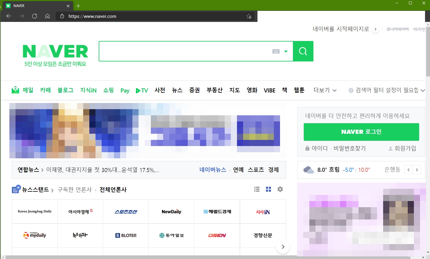Open the on-screen keyboard icon in search box

pyautogui.click(x=276, y=52)
